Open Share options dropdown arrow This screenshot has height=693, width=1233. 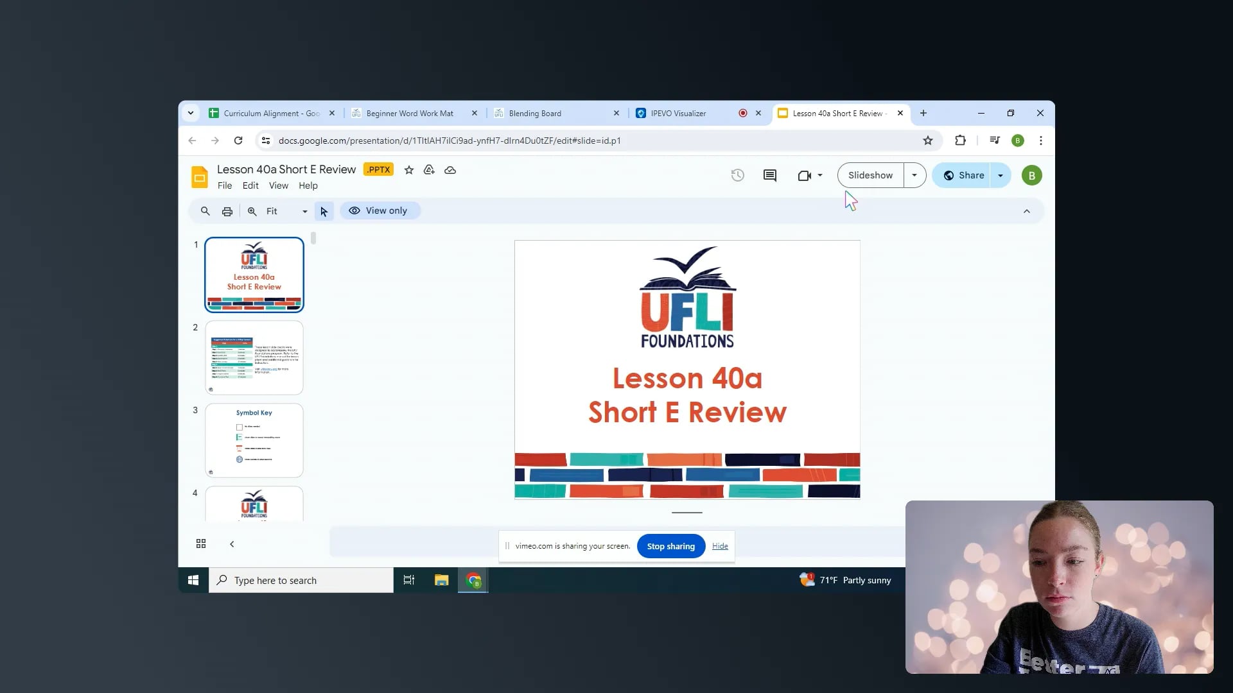[x=1000, y=175]
